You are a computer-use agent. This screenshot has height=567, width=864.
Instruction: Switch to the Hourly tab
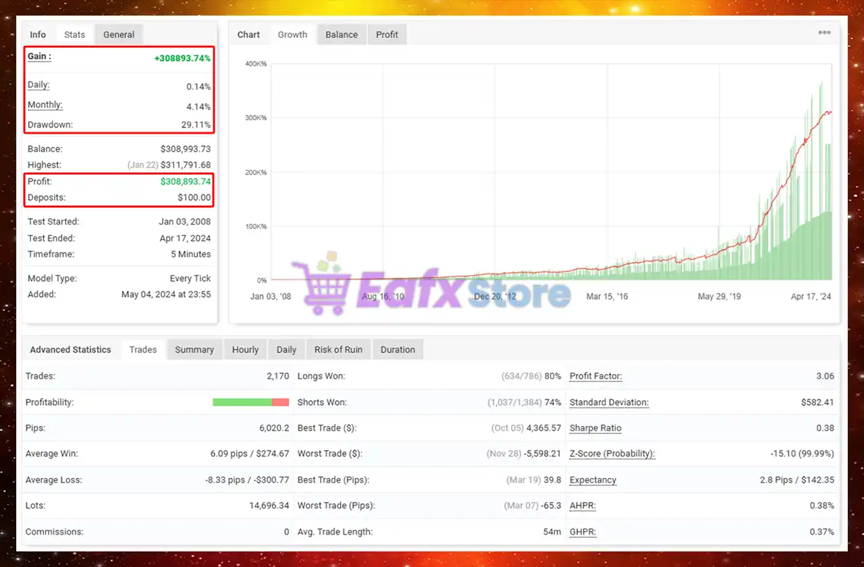pyautogui.click(x=245, y=350)
